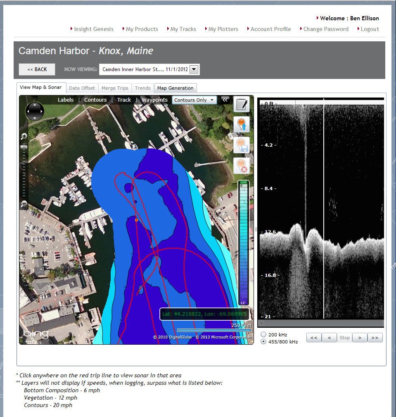
Task: Click the sonar horizontal scrollbar
Action: click(x=322, y=323)
